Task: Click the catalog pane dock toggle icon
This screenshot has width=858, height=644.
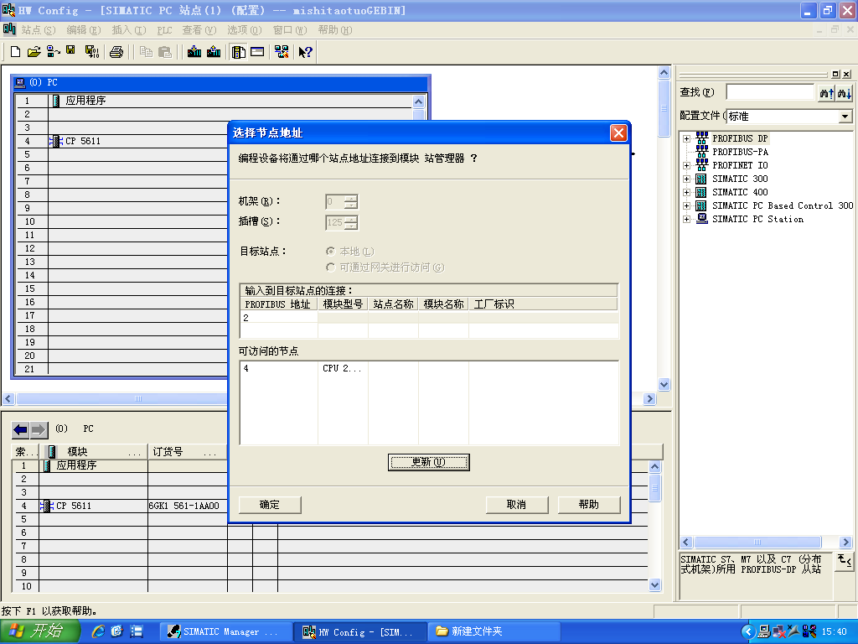Action: click(835, 74)
